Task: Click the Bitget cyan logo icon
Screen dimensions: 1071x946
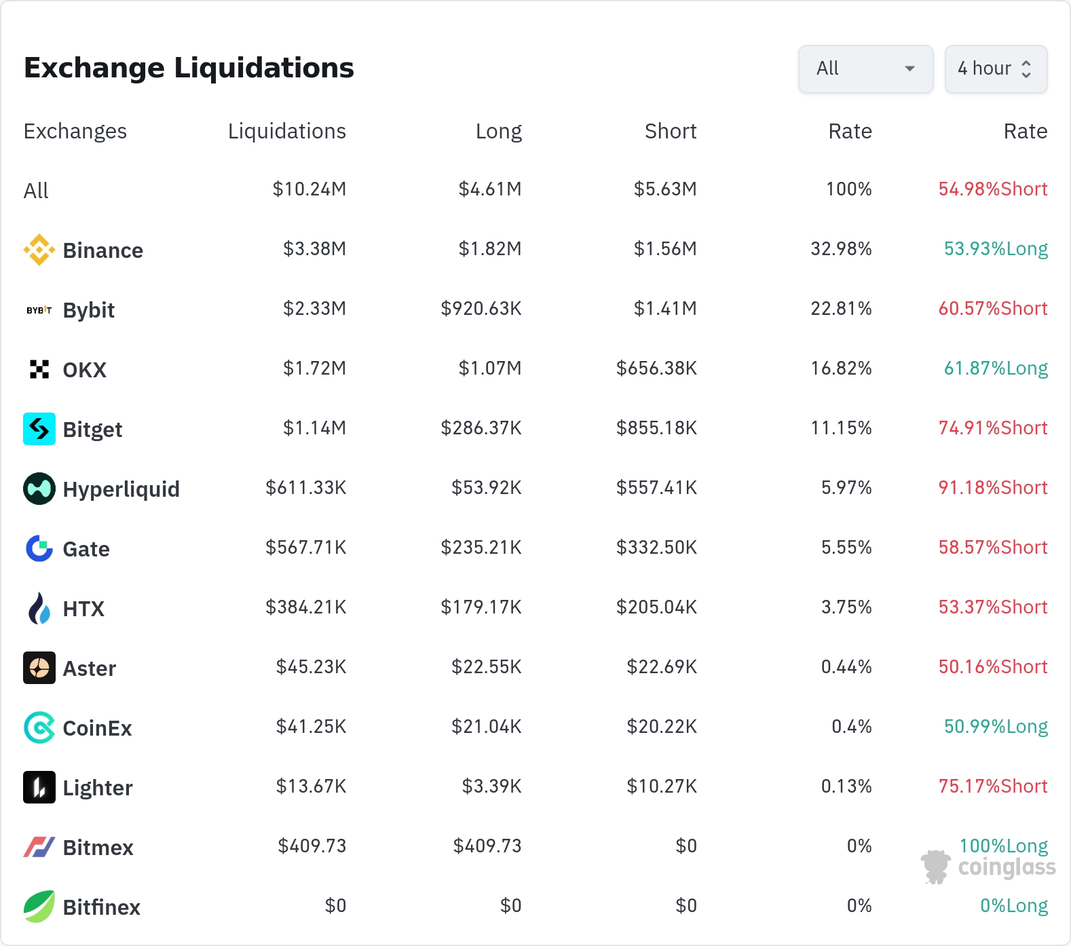Action: point(39,429)
